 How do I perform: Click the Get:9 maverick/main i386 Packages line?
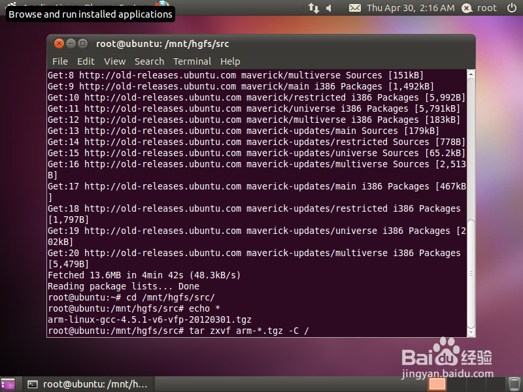(241, 86)
